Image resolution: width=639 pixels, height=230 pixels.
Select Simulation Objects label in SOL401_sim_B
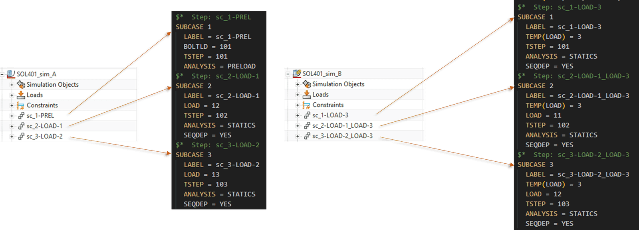338,84
